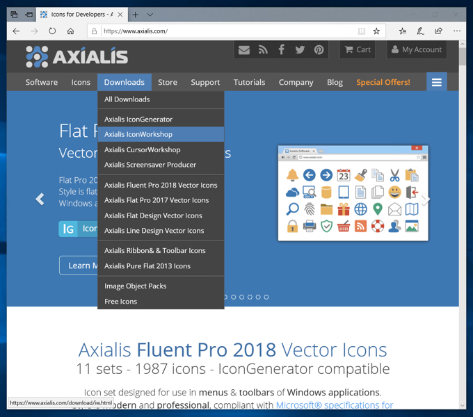The image size is (473, 417).
Task: Click the browser Back arrow
Action: (16, 31)
